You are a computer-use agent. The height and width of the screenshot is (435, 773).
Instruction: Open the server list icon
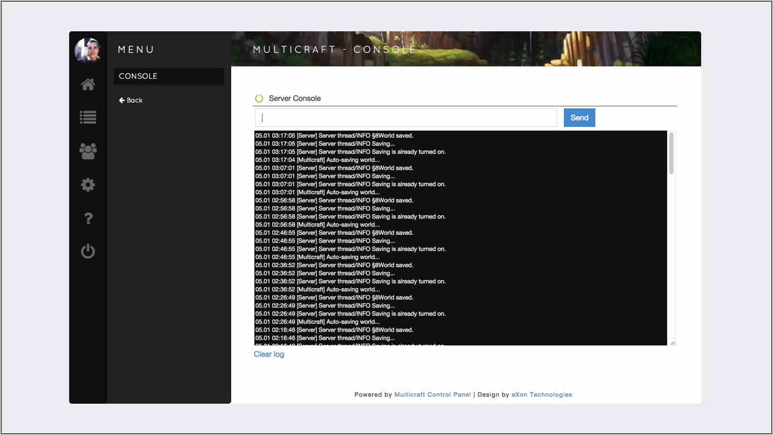point(88,117)
